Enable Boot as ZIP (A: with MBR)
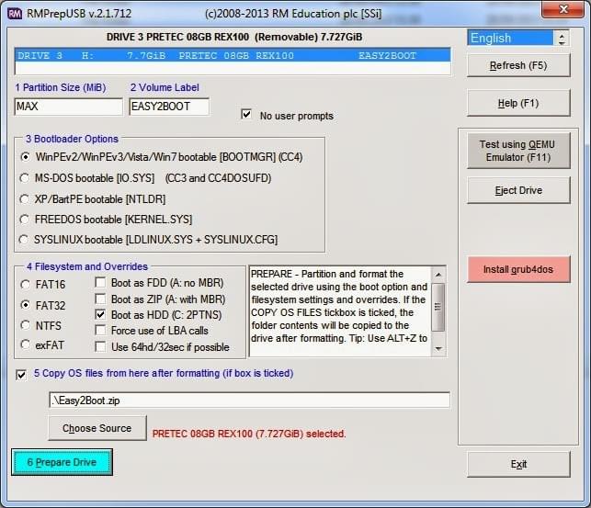 [100, 299]
